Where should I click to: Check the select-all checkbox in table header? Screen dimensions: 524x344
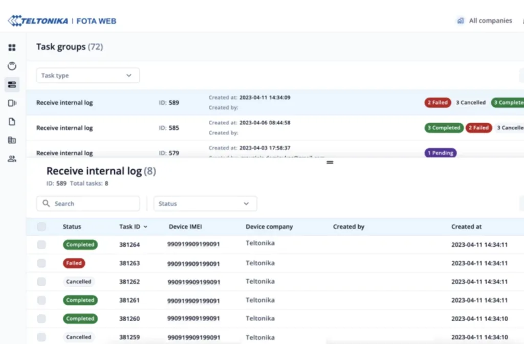point(41,226)
